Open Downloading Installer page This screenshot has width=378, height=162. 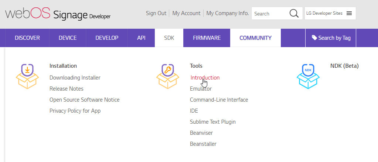tap(75, 78)
